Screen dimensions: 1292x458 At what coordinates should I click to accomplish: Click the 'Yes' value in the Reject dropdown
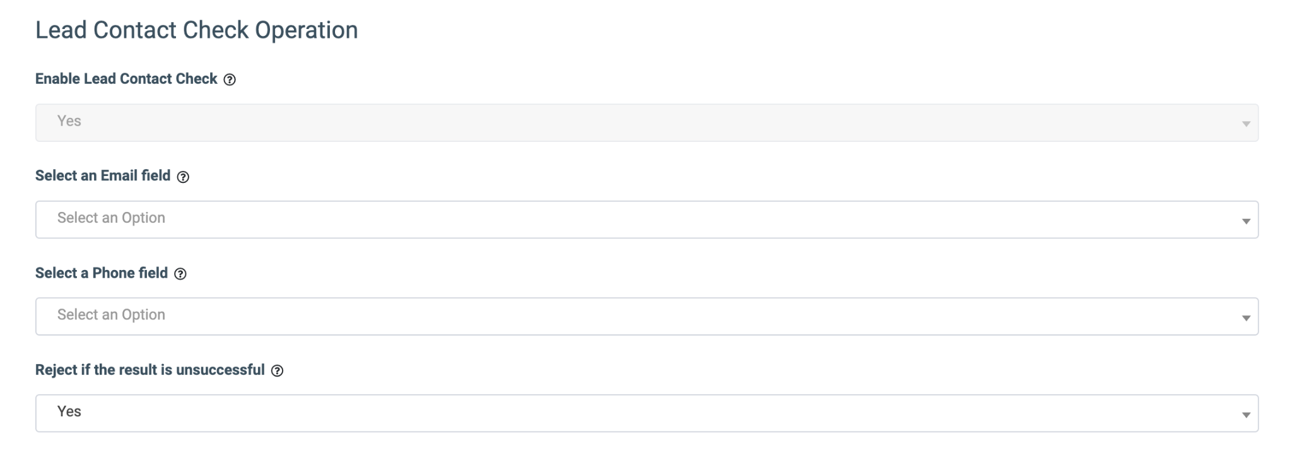(x=69, y=412)
